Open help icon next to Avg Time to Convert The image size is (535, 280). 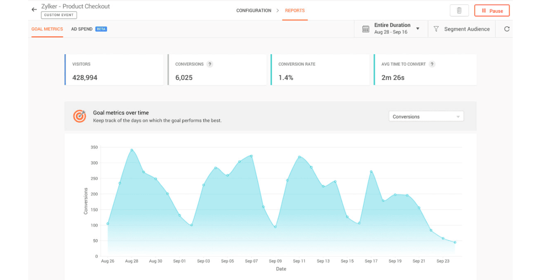pyautogui.click(x=432, y=64)
